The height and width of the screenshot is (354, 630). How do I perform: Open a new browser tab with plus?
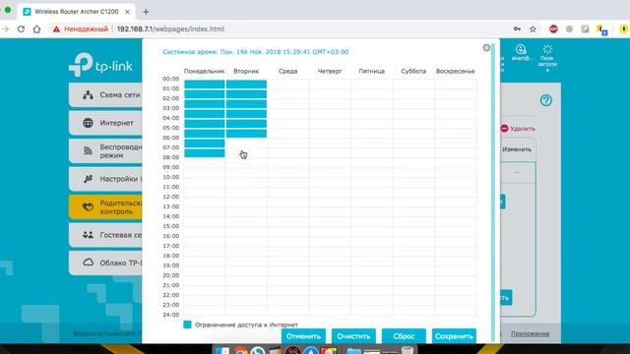(x=146, y=12)
